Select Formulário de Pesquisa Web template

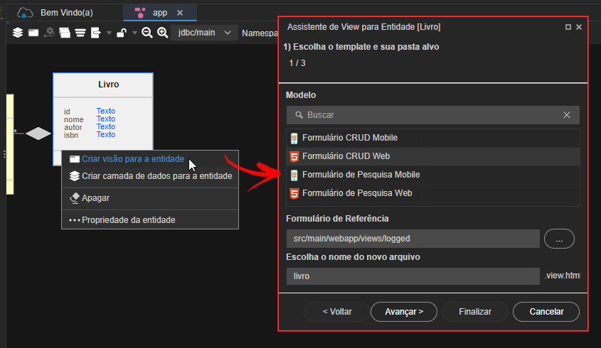pos(432,193)
